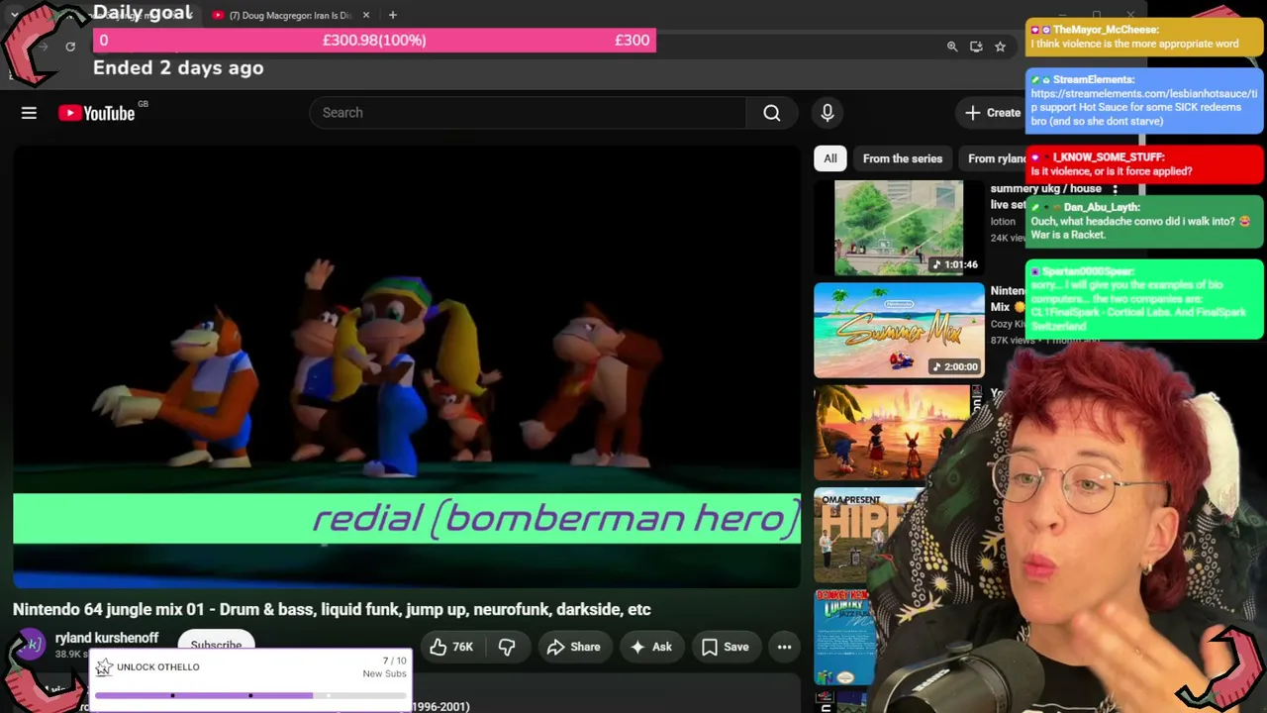Click the magnifier search button
The width and height of the screenshot is (1267, 713).
pyautogui.click(x=772, y=113)
